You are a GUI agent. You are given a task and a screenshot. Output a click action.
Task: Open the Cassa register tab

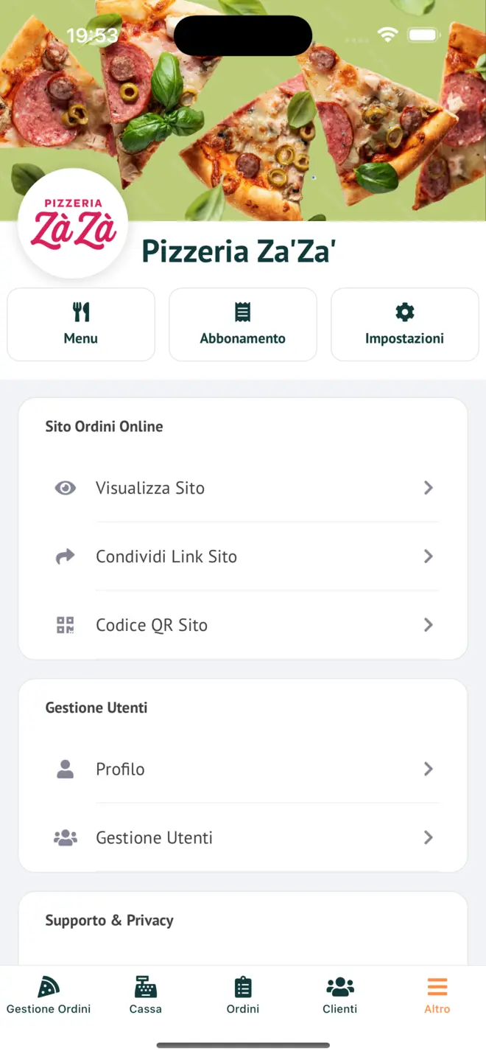(146, 988)
